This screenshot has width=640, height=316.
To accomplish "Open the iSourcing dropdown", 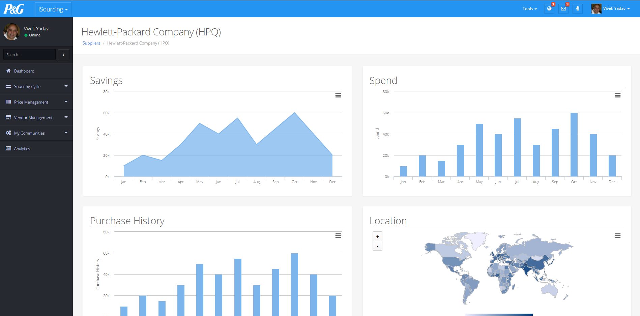I will click(53, 9).
